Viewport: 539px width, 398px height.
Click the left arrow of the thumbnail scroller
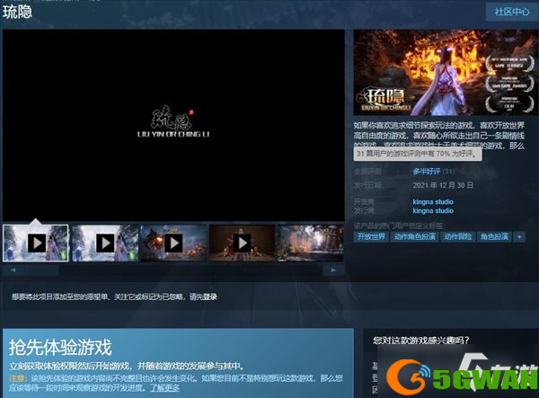pos(13,270)
